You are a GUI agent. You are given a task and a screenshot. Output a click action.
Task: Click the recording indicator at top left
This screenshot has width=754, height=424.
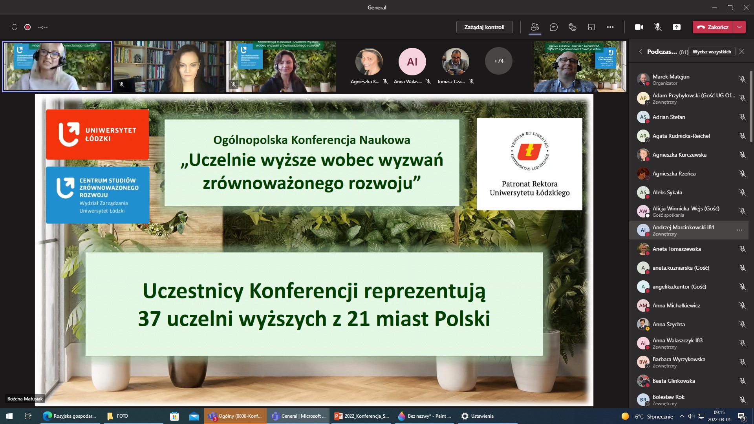pos(27,27)
